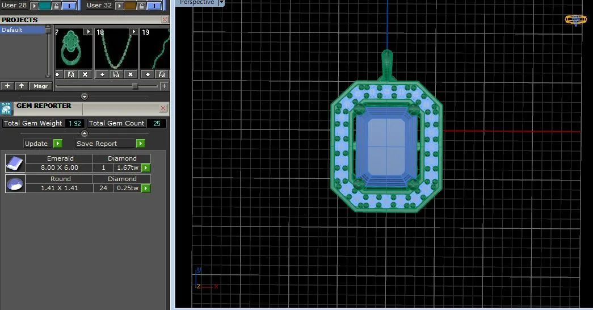Run Update with its green arrow
The width and height of the screenshot is (593, 310).
point(57,144)
